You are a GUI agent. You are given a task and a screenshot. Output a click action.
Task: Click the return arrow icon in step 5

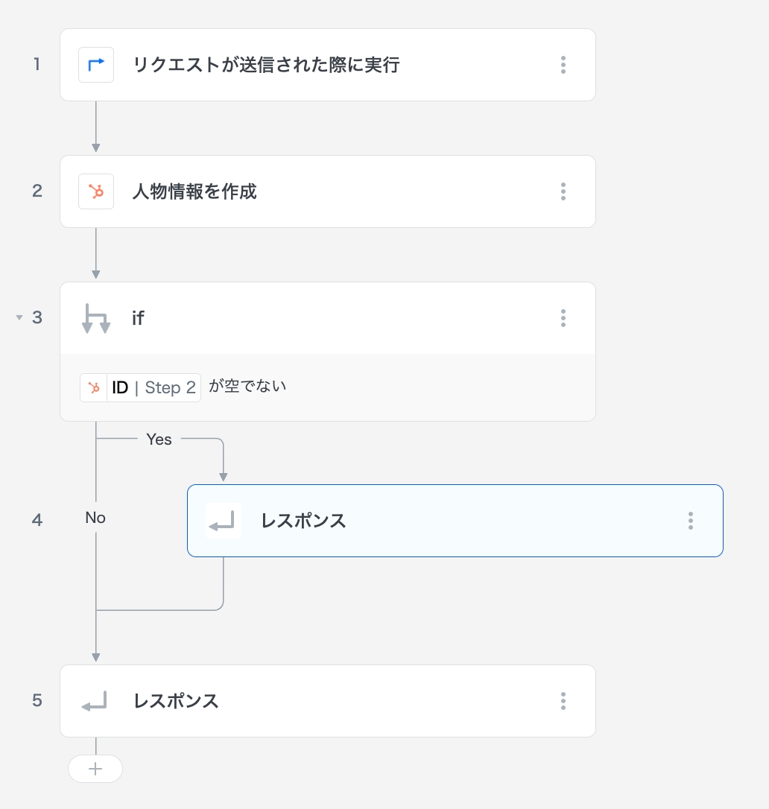[x=95, y=701]
